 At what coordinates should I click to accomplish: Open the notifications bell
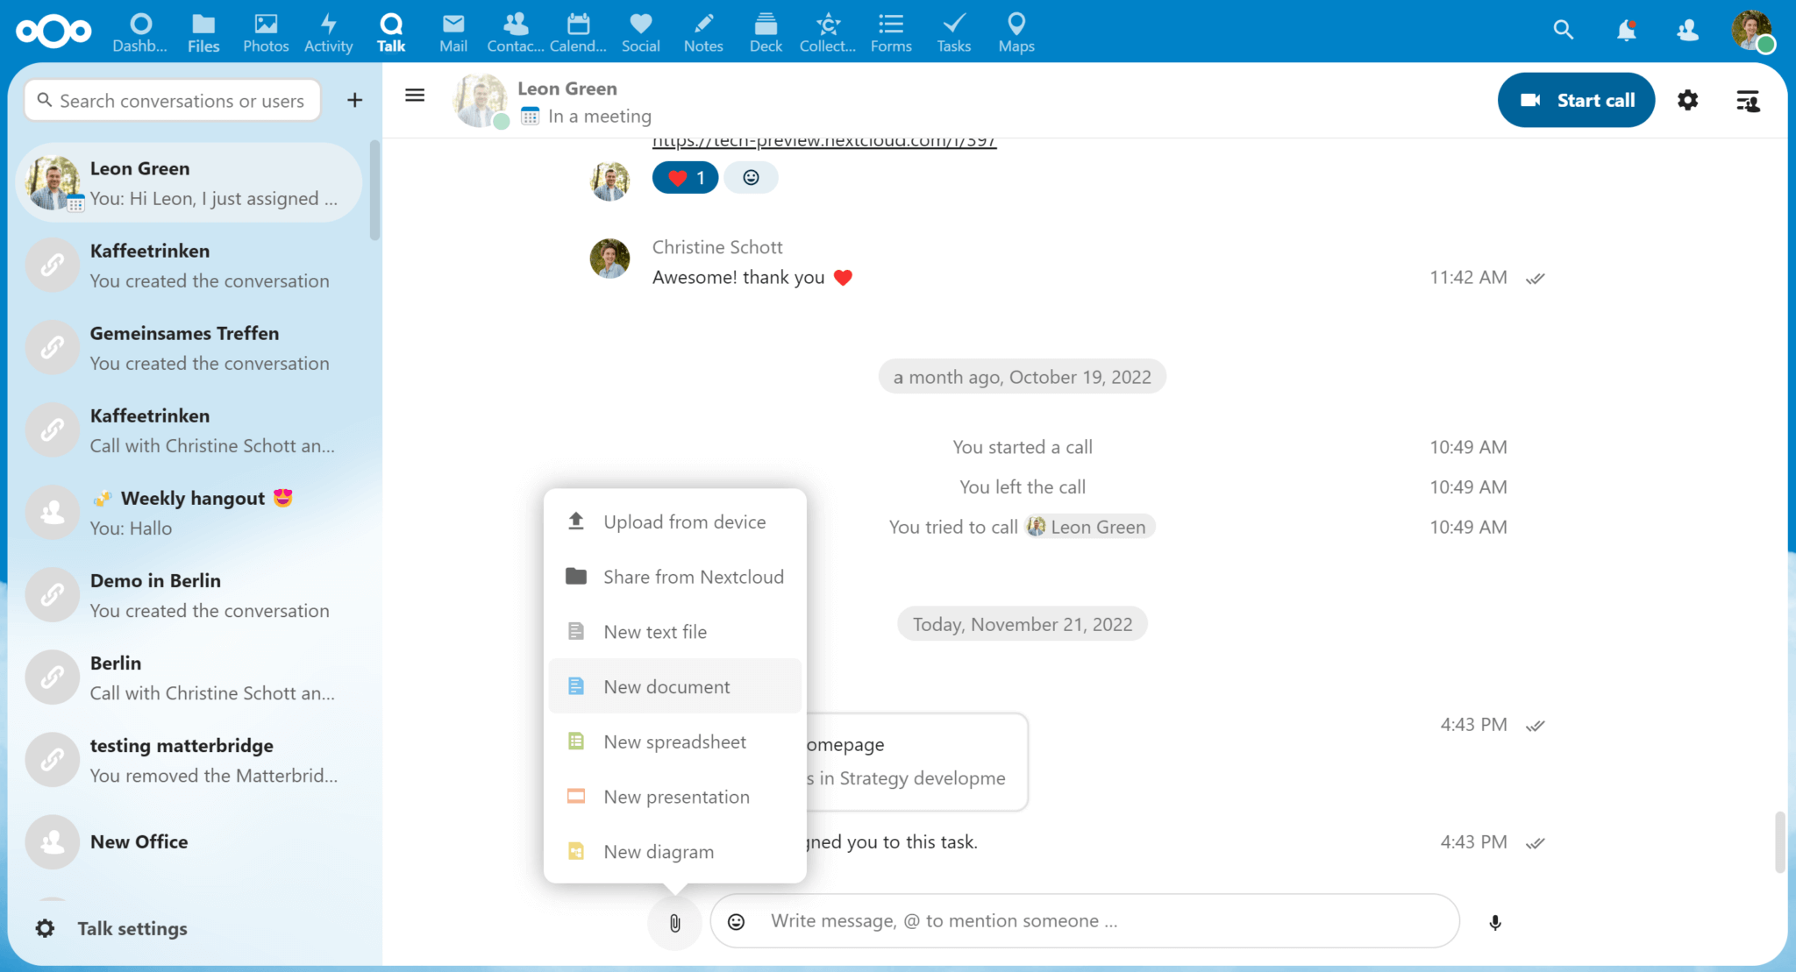1625,30
